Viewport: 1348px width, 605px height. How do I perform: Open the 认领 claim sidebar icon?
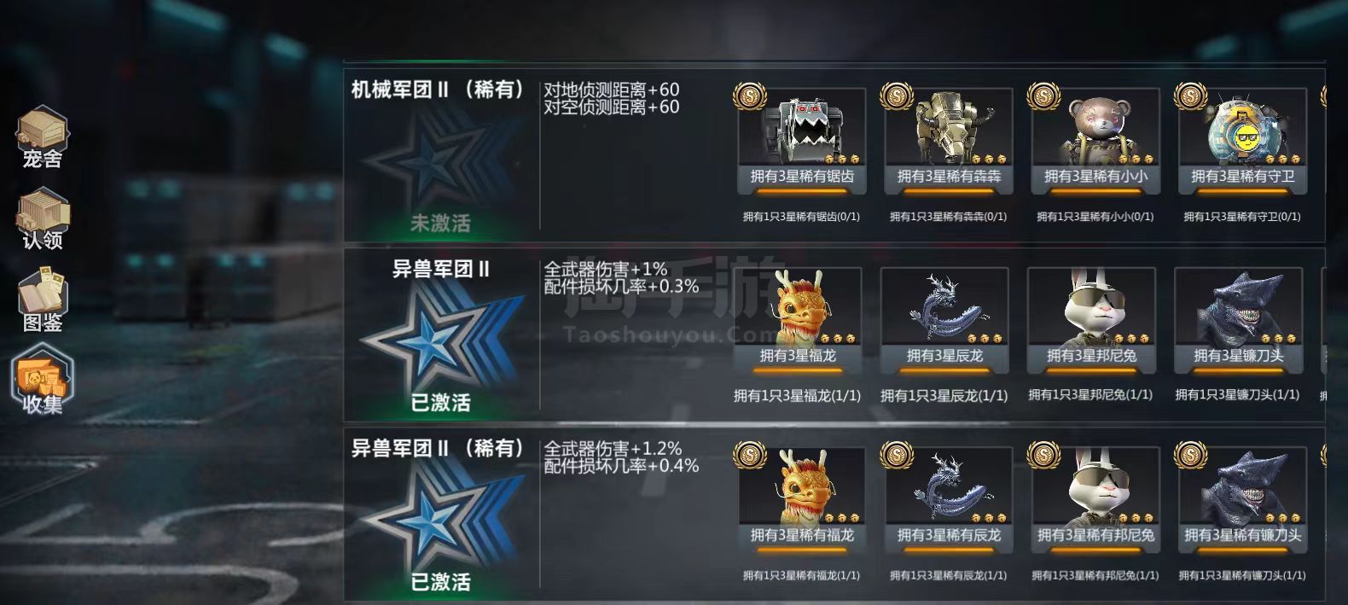click(43, 219)
